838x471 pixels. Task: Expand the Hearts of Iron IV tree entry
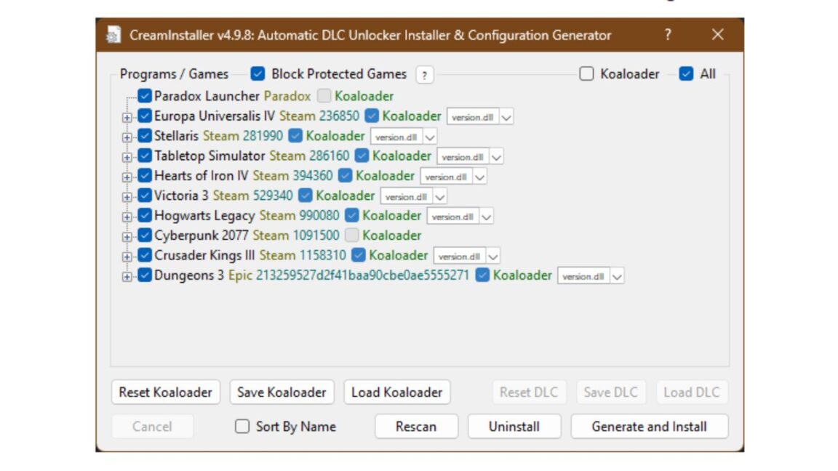click(x=127, y=176)
